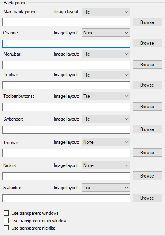
Task: Expand Channel image layout dropdown
Action: (106, 33)
